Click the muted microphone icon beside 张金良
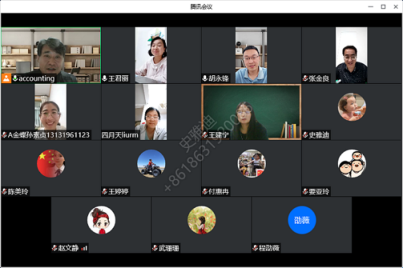 (305, 78)
